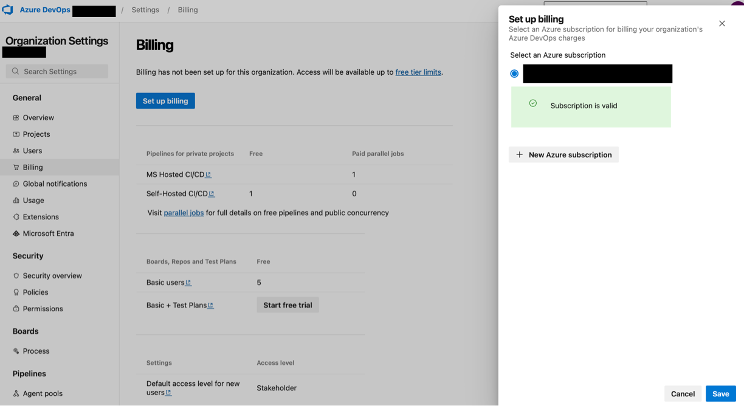The height and width of the screenshot is (406, 744).
Task: Click Start free trial button
Action: click(x=288, y=305)
